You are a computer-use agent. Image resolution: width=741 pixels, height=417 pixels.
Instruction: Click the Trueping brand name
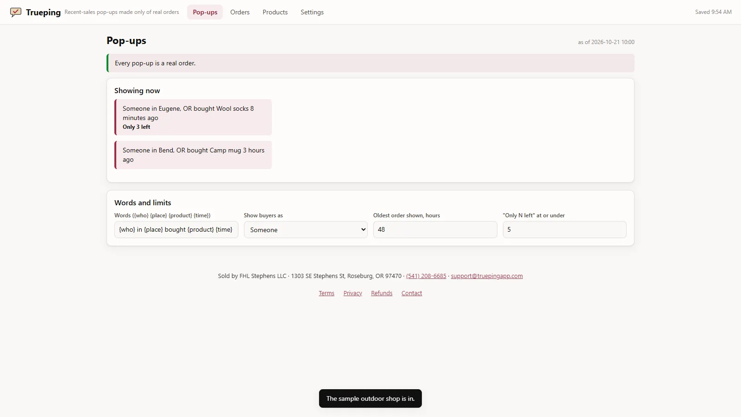(x=43, y=13)
